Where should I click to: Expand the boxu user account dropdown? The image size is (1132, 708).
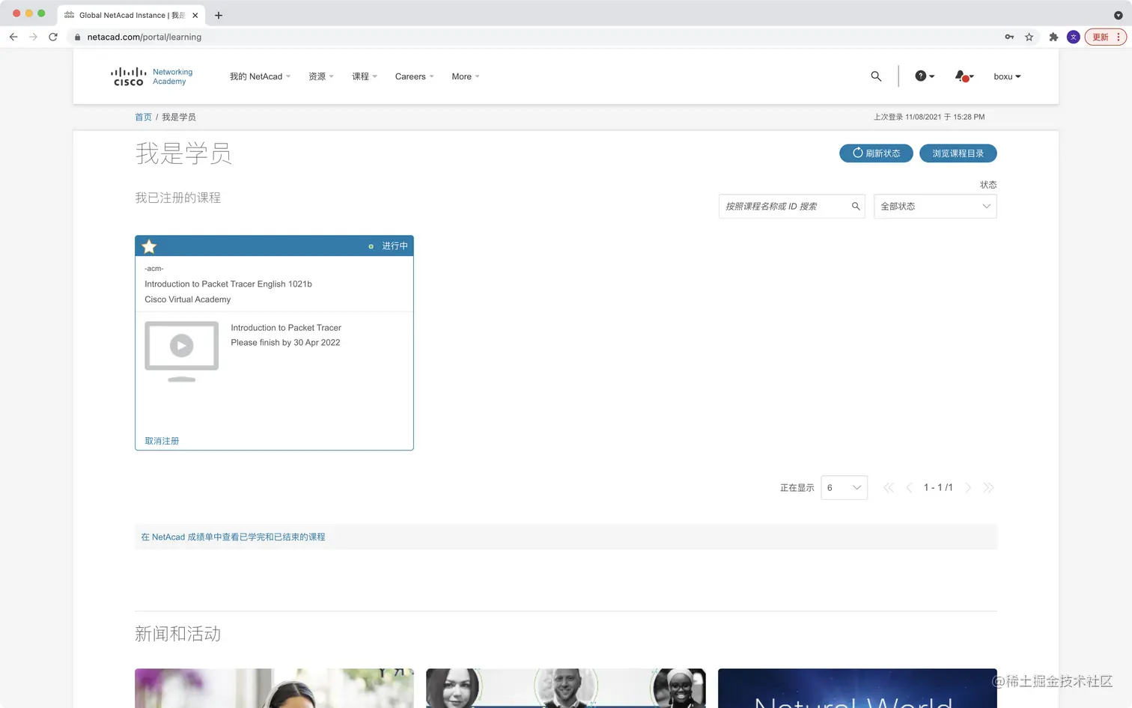tap(1007, 76)
